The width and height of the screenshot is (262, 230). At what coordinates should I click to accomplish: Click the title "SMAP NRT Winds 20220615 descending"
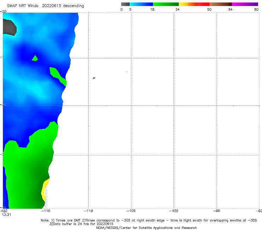click(x=45, y=6)
